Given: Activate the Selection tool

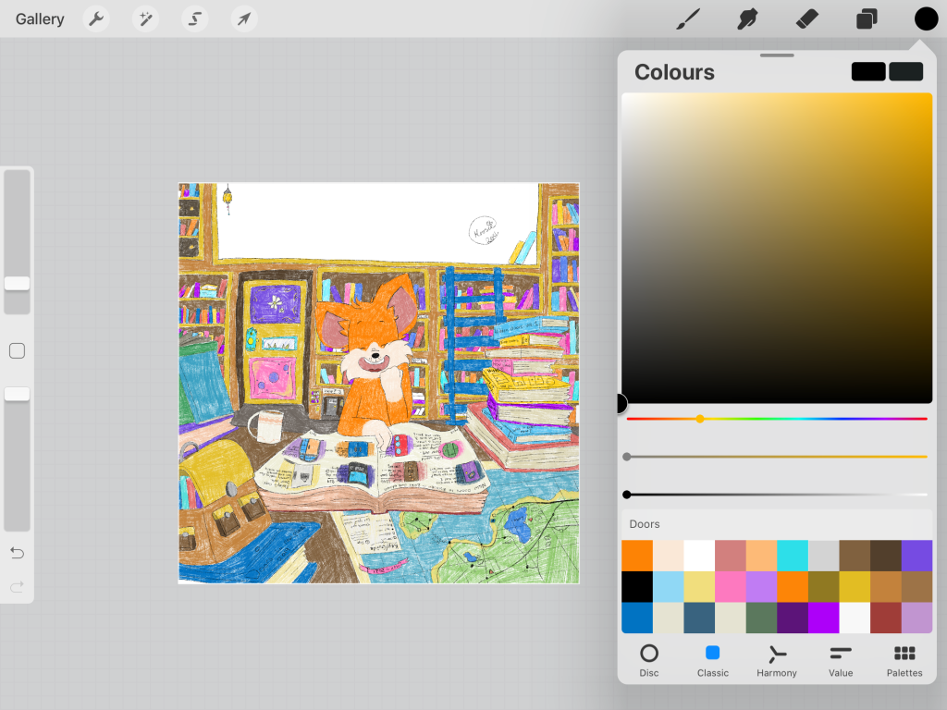Looking at the screenshot, I should point(194,18).
